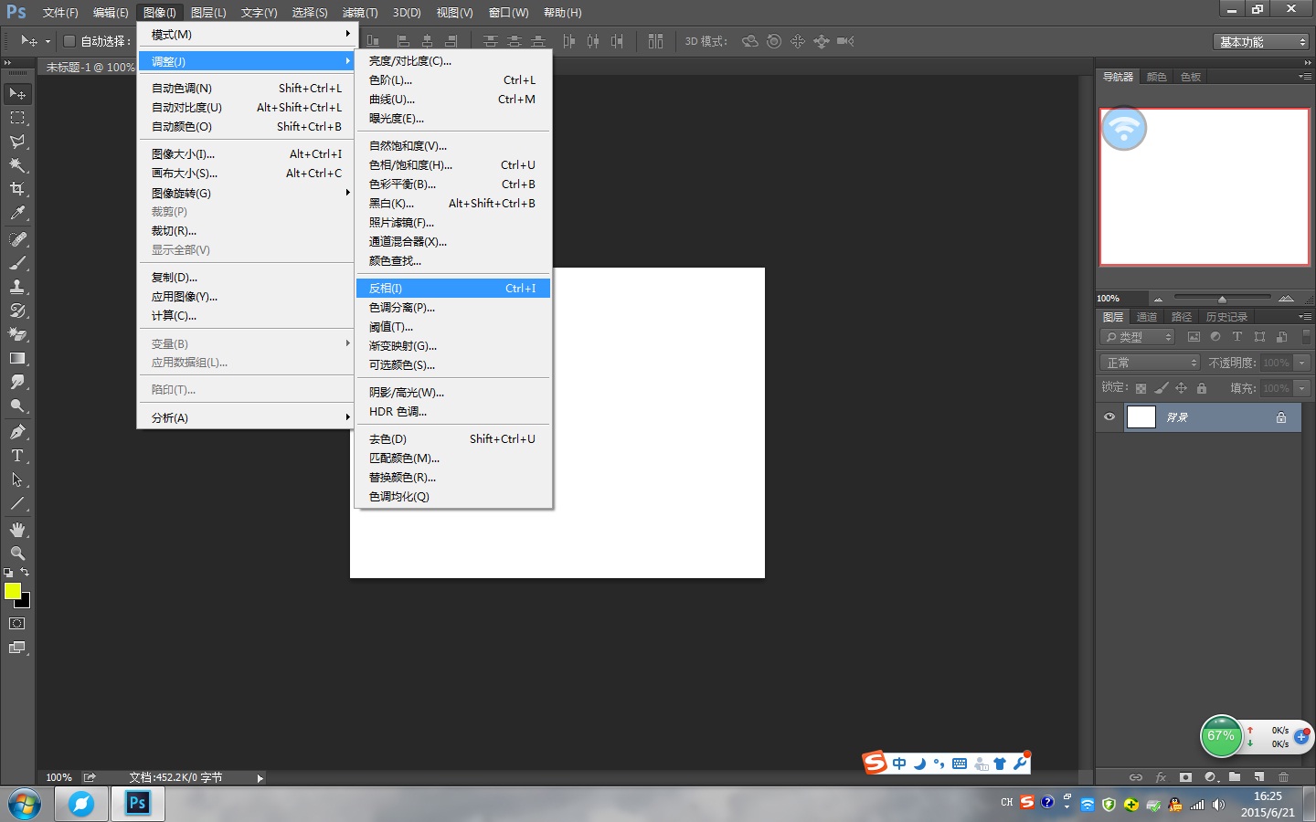Select the Gradient tool
This screenshot has height=822, width=1316.
pos(17,358)
